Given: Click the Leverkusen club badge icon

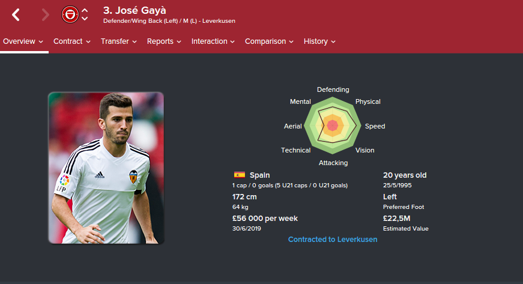Looking at the screenshot, I should pos(70,14).
